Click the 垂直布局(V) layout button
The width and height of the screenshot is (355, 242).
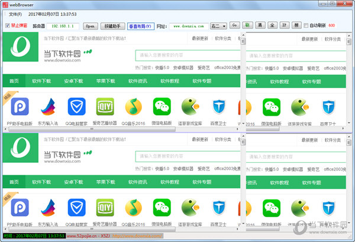pyautogui.click(x=141, y=26)
